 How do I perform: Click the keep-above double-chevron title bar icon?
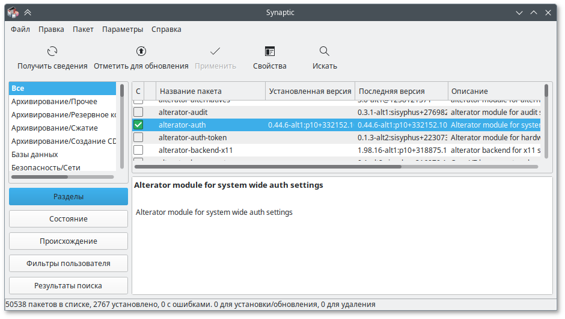pyautogui.click(x=28, y=12)
